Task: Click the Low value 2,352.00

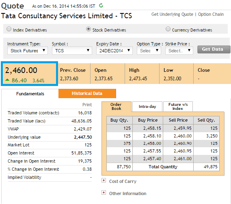Action: point(173,79)
